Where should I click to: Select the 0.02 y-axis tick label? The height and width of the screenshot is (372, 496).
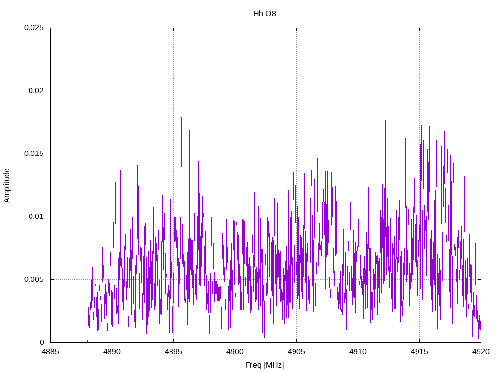tap(36, 91)
